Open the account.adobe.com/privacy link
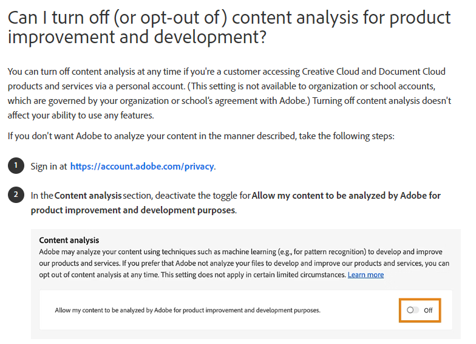This screenshot has height=344, width=476. (142, 167)
